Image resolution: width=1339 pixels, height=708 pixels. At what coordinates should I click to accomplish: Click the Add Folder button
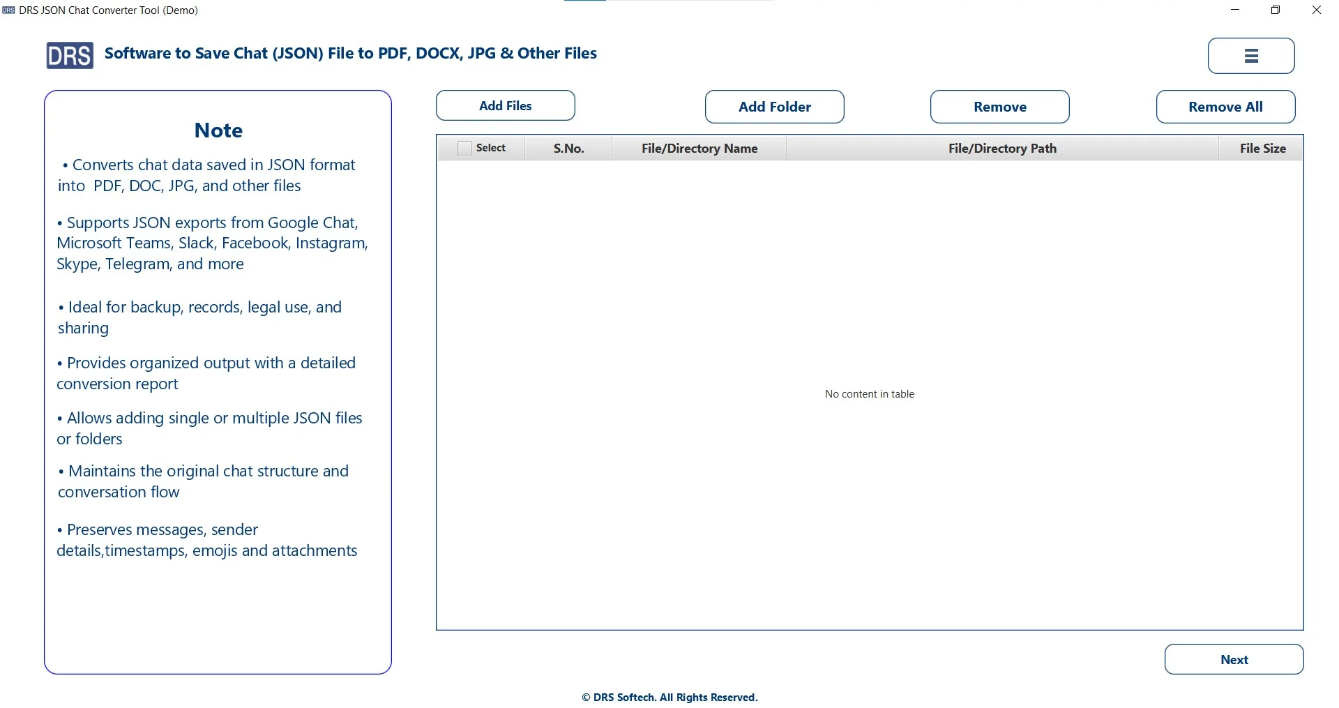[x=774, y=107]
